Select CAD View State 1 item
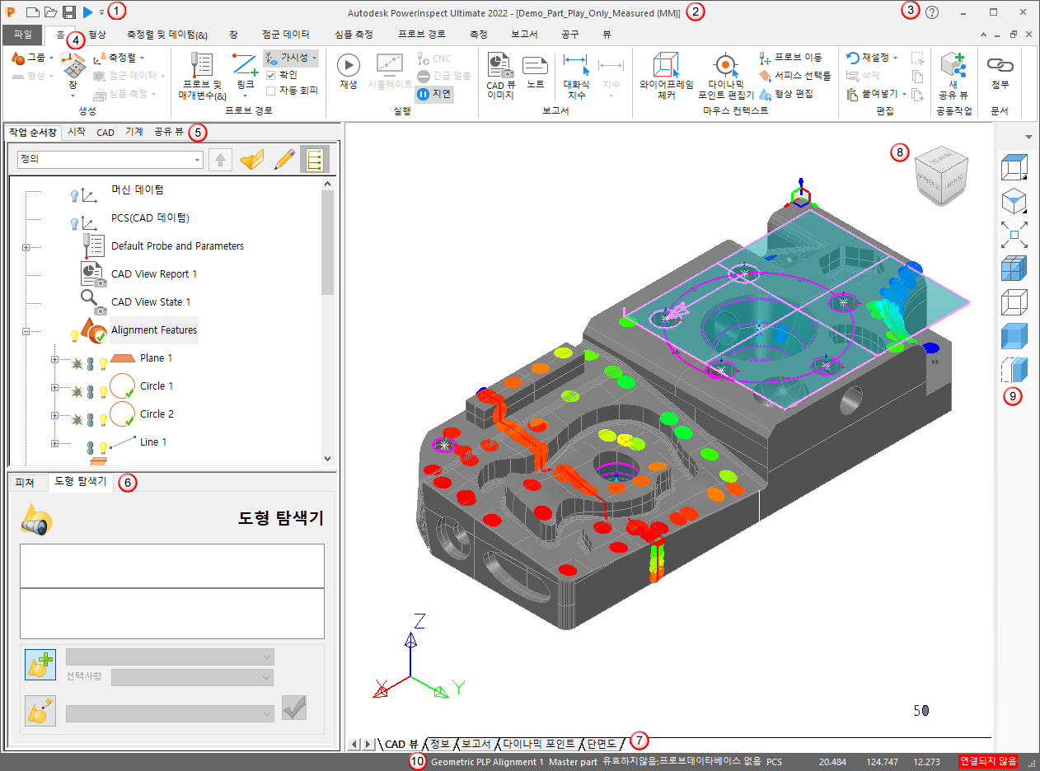 (151, 302)
